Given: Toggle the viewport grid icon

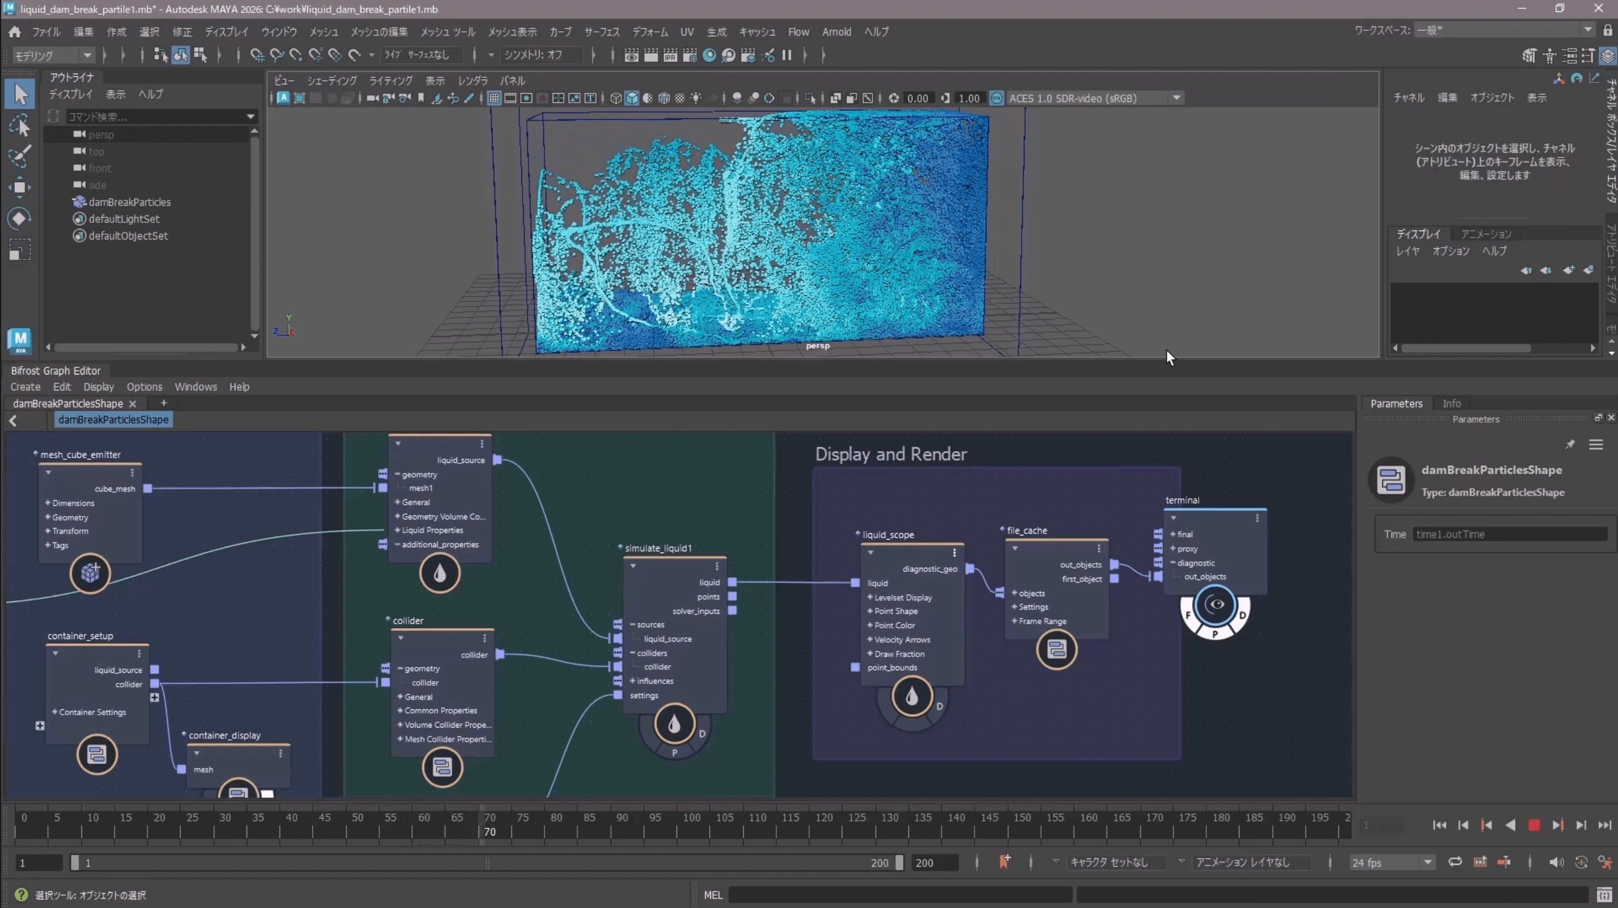Looking at the screenshot, I should [494, 98].
